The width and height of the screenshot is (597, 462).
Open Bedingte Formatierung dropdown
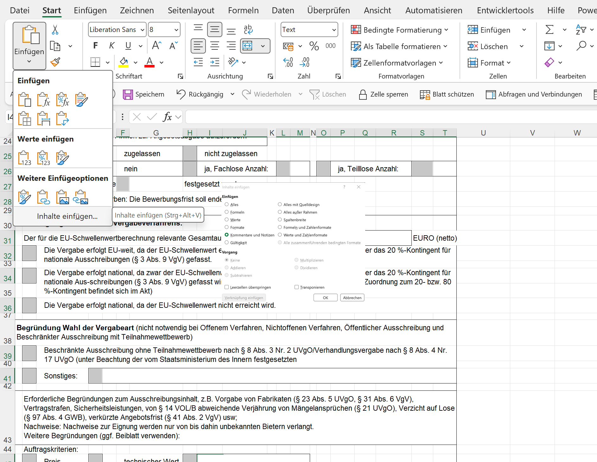pyautogui.click(x=400, y=30)
